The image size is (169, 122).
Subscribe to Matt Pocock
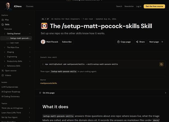pos(67,42)
